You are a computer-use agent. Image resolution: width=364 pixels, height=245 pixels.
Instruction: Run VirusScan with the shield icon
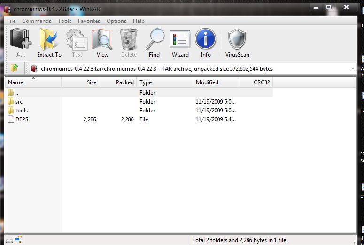(x=237, y=39)
